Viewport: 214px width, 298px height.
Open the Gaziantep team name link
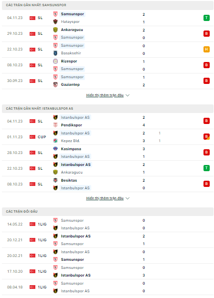click(70, 84)
